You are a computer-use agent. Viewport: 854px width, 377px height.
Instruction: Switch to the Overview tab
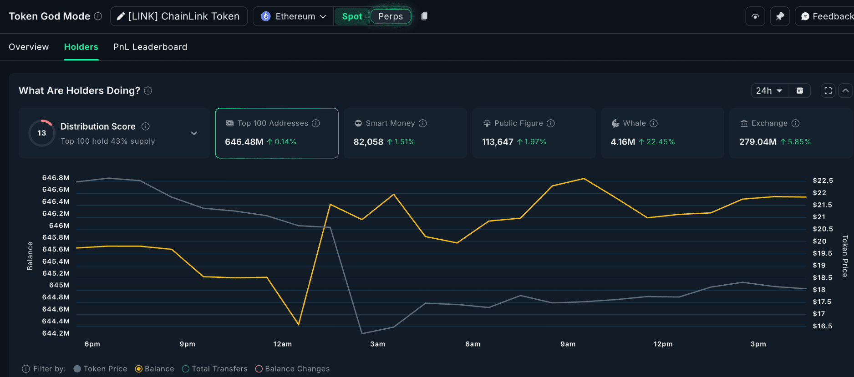[29, 47]
